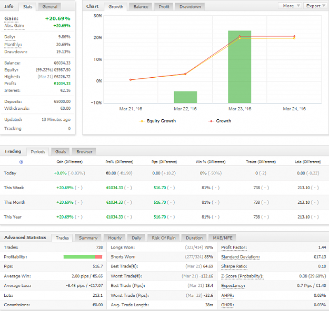
Task: Select the This Month row label
Action: pyautogui.click(x=15, y=202)
